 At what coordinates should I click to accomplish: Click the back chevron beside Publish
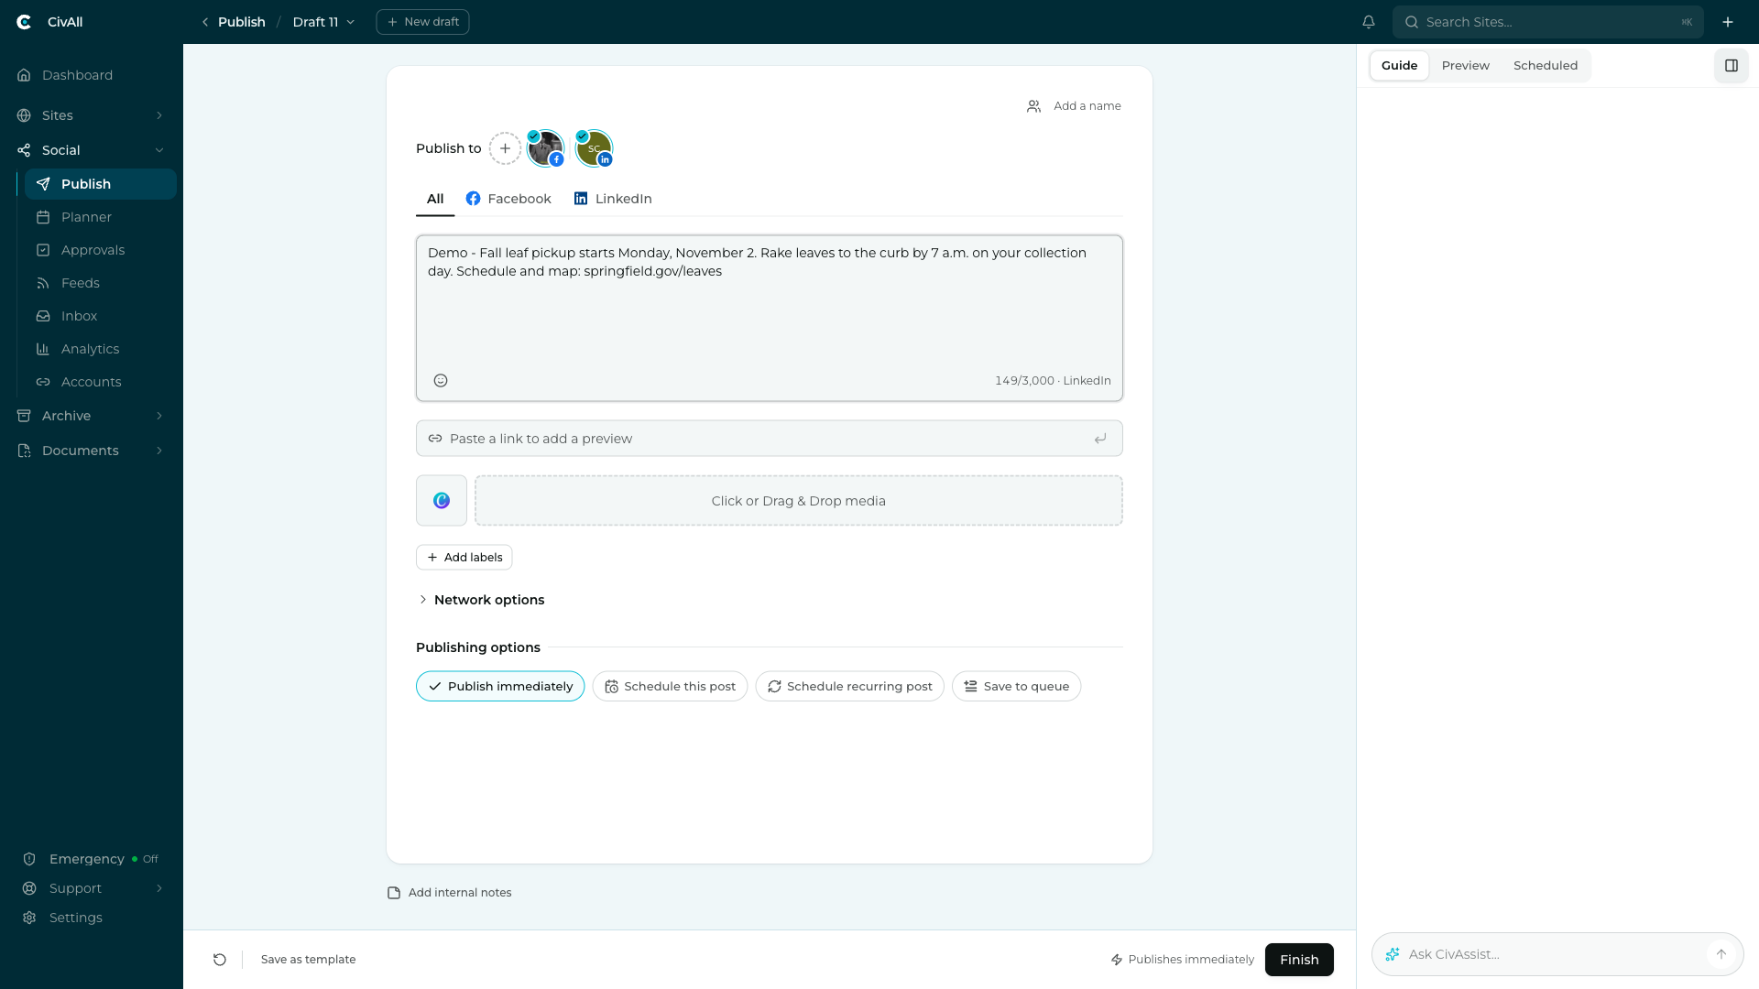pyautogui.click(x=205, y=22)
